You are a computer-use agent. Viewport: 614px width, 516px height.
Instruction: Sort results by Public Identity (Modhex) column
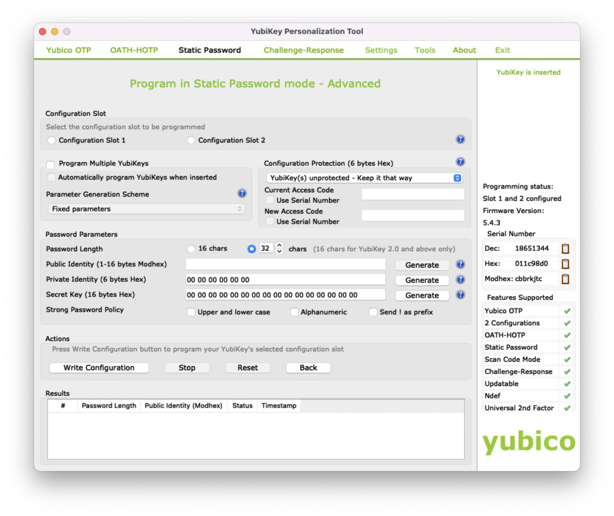click(x=184, y=406)
